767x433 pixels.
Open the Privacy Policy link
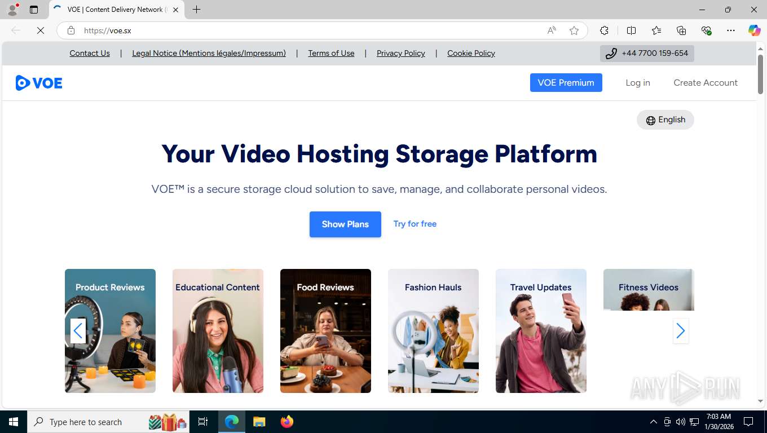click(401, 53)
